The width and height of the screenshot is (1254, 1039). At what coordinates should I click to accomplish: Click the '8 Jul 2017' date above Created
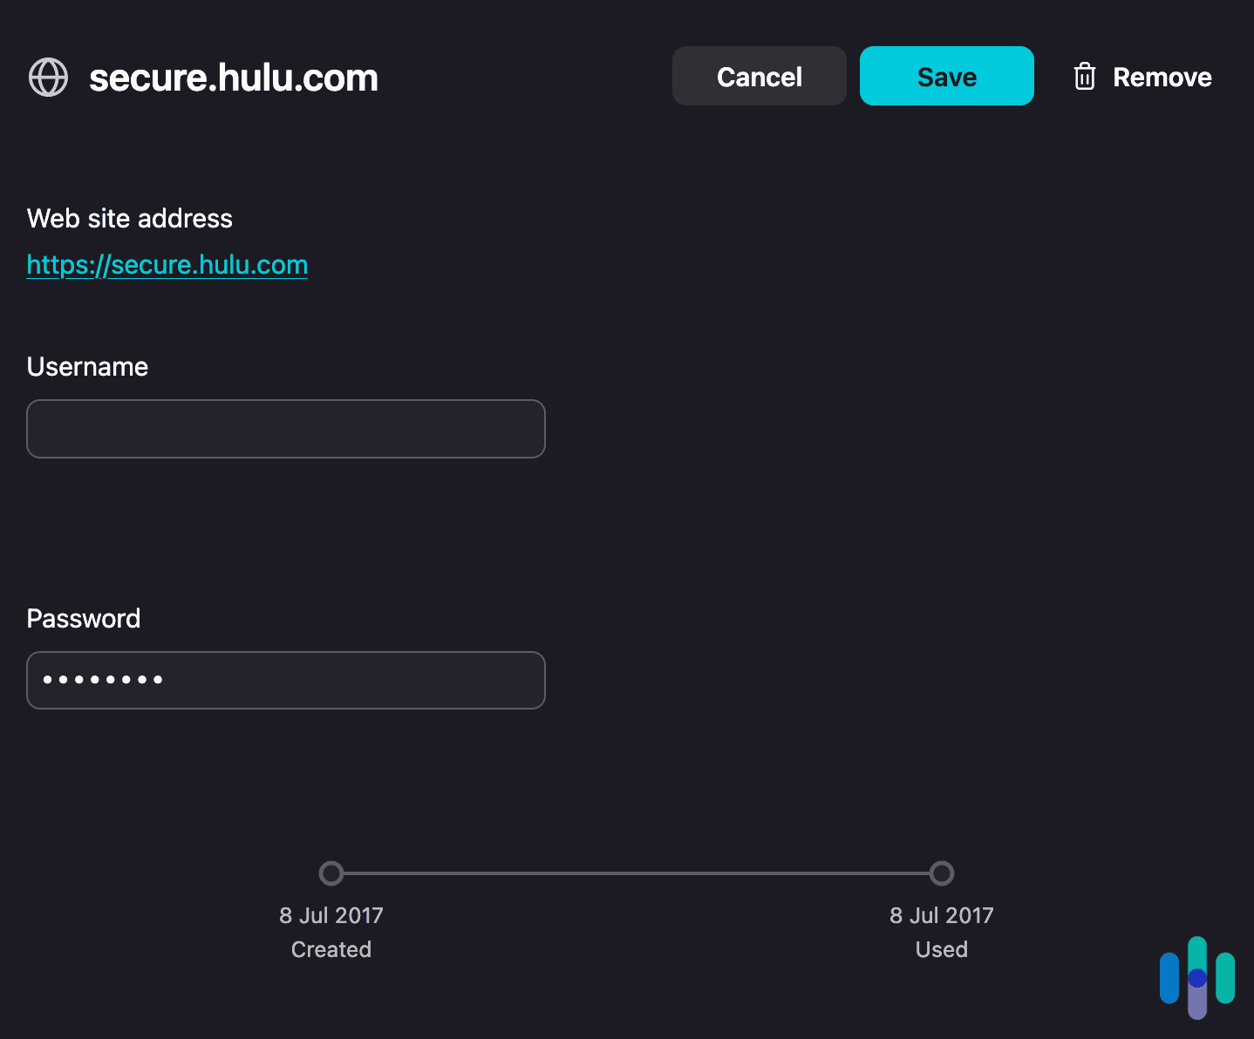click(331, 915)
